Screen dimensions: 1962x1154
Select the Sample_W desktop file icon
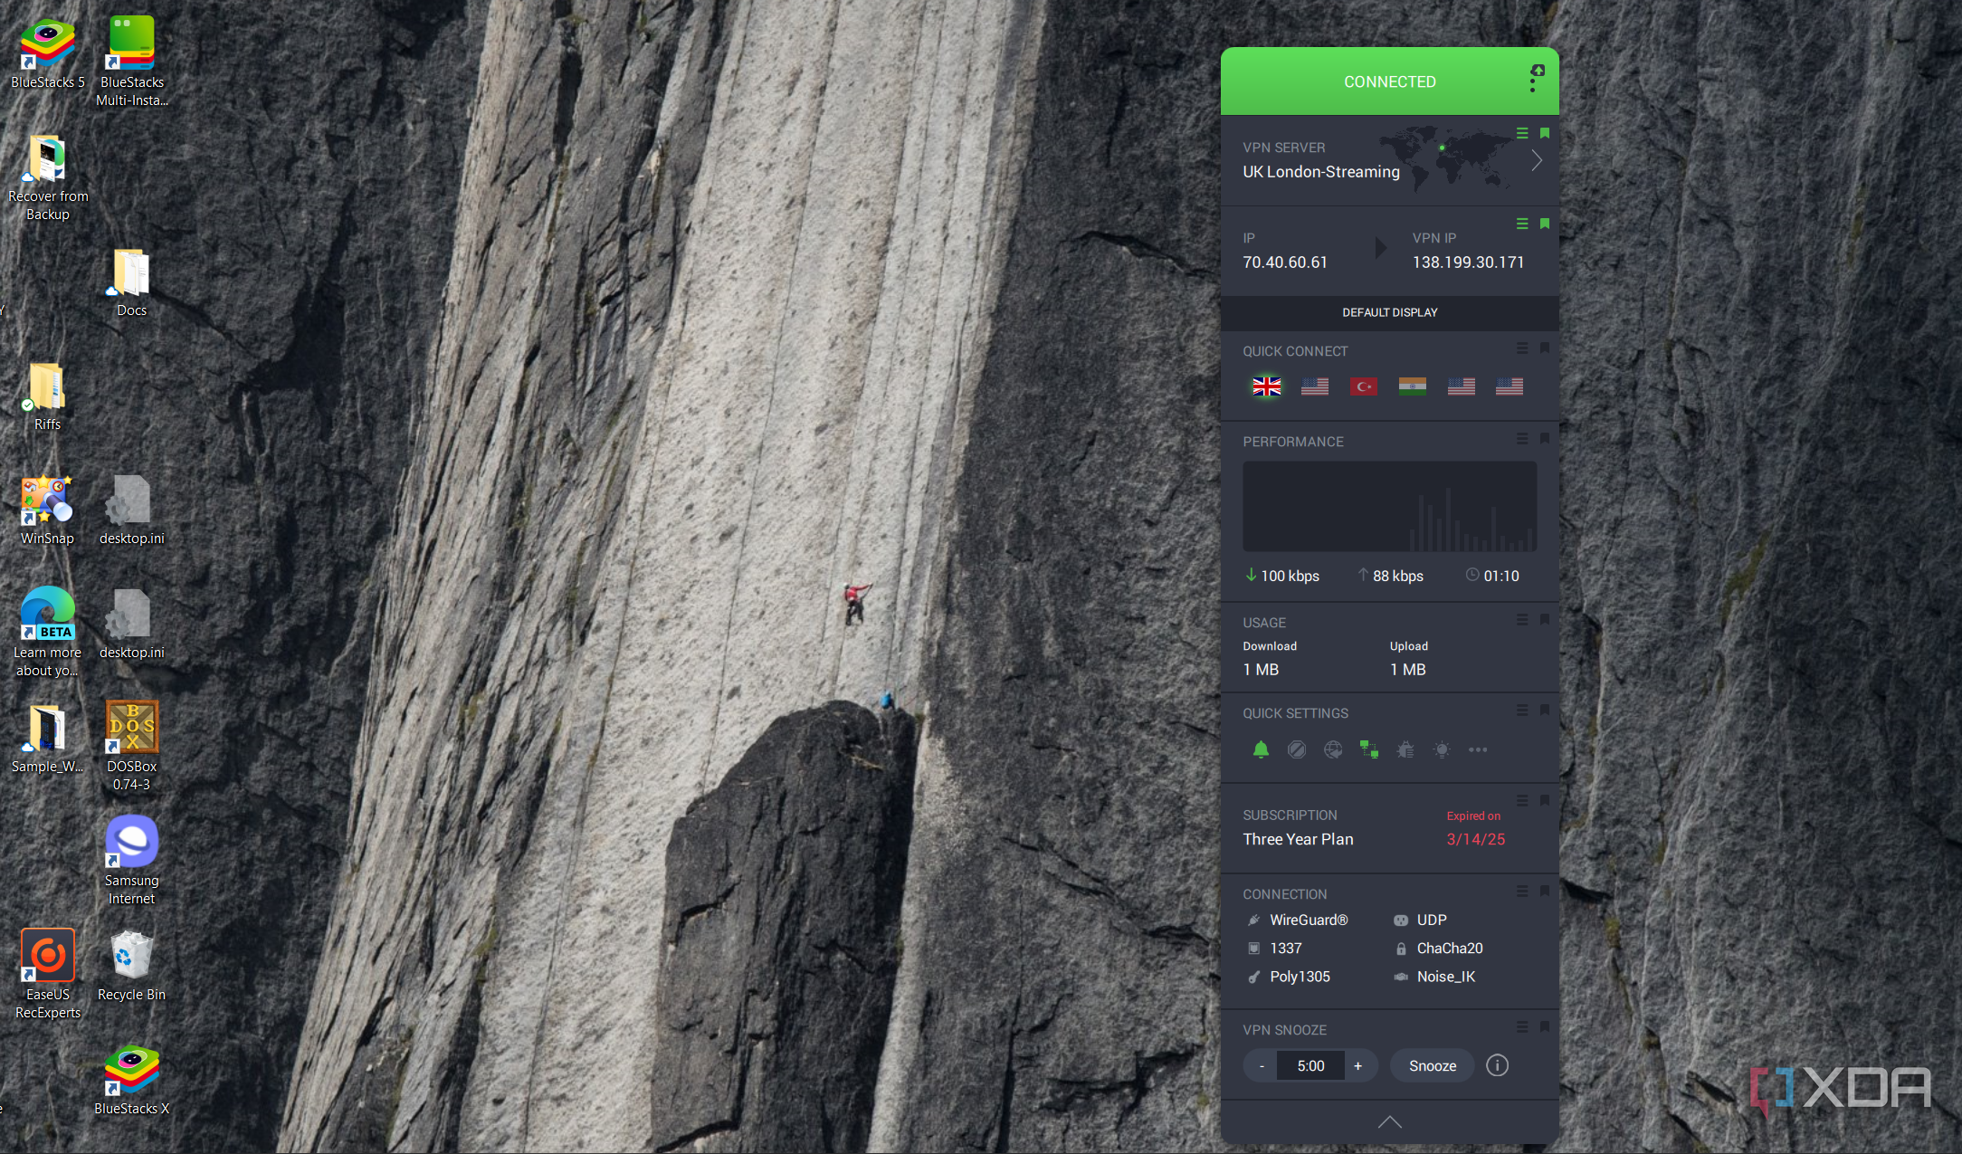[48, 738]
